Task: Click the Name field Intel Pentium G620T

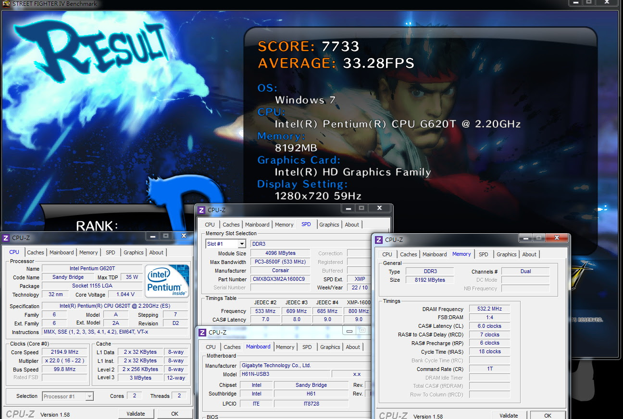Action: (92, 269)
